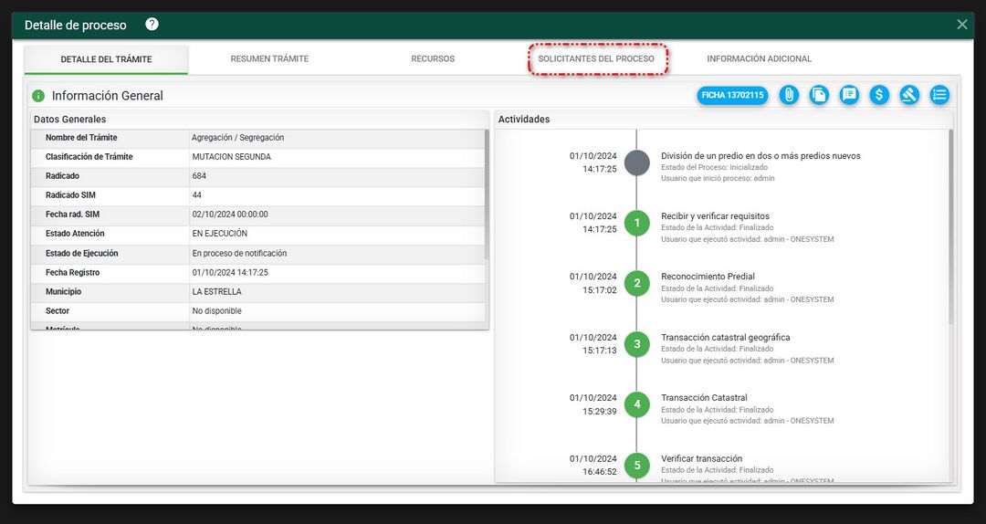Click the dollar sign payments icon

point(879,95)
